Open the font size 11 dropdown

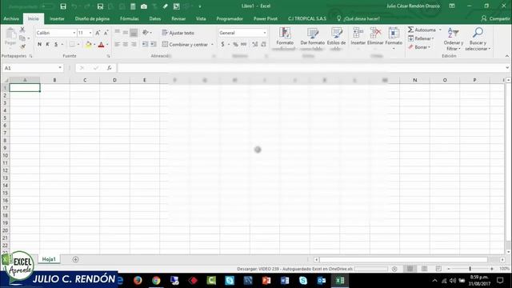[x=90, y=33]
